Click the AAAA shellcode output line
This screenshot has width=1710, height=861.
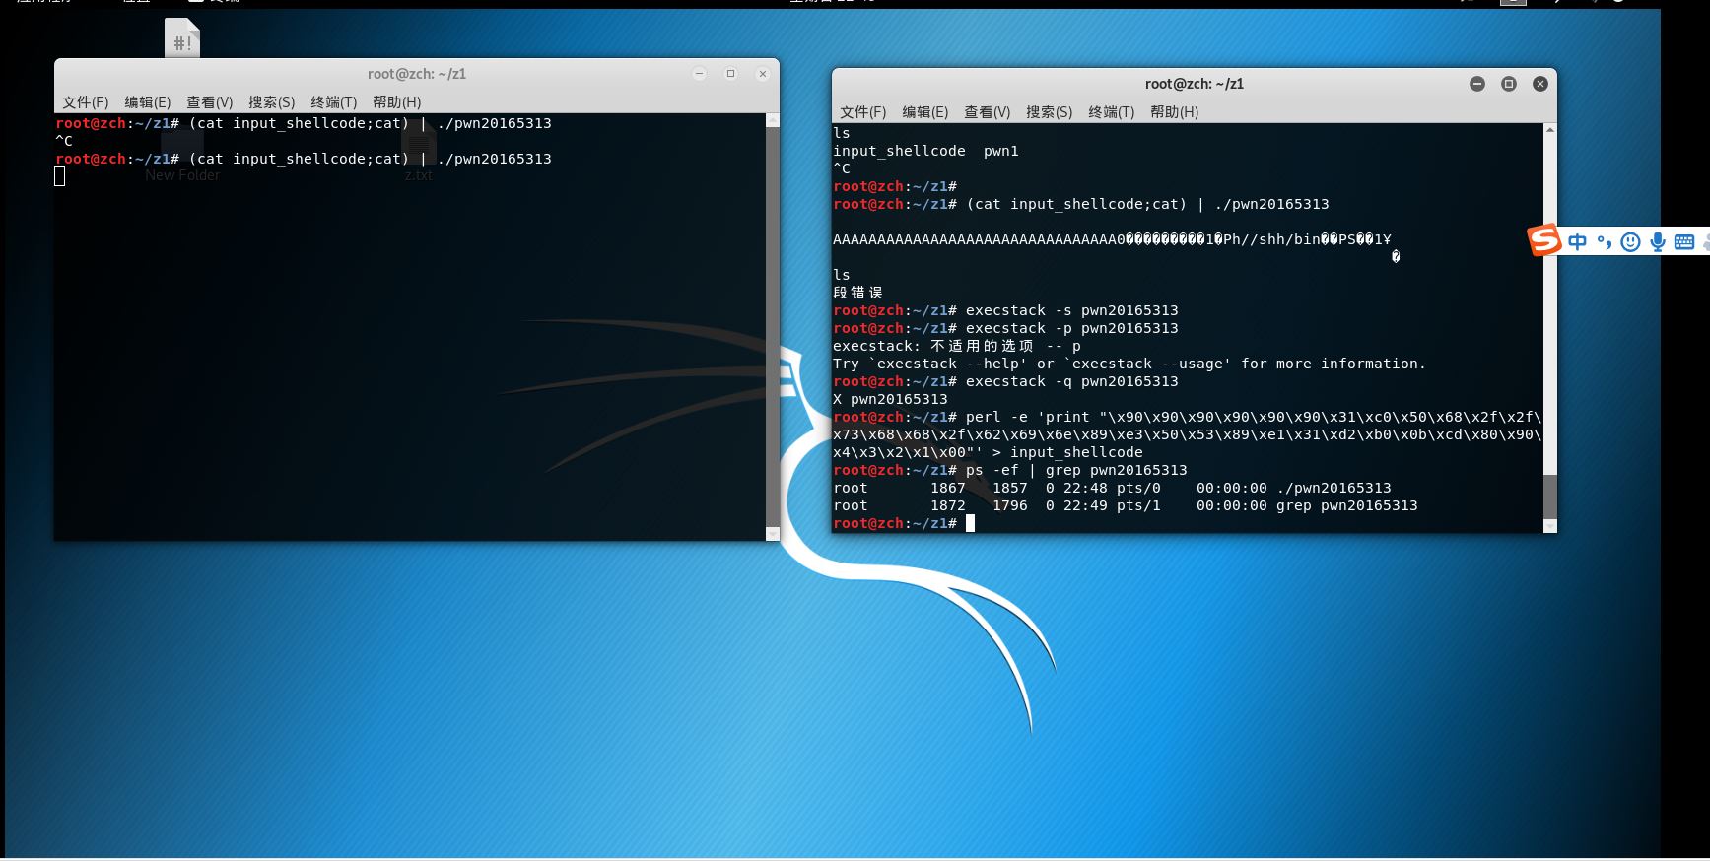pos(1112,239)
